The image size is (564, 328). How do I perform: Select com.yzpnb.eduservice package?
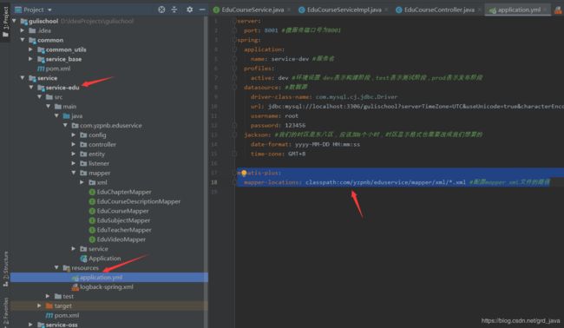(107, 126)
